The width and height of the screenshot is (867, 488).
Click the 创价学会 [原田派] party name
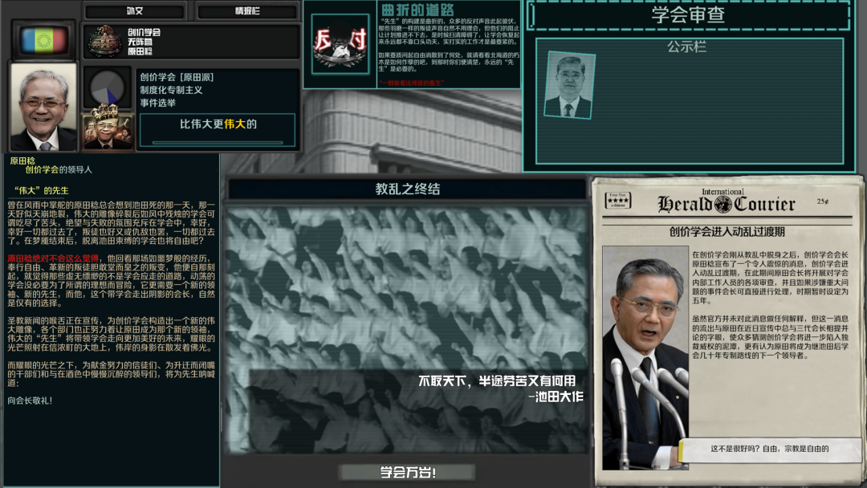(x=177, y=77)
